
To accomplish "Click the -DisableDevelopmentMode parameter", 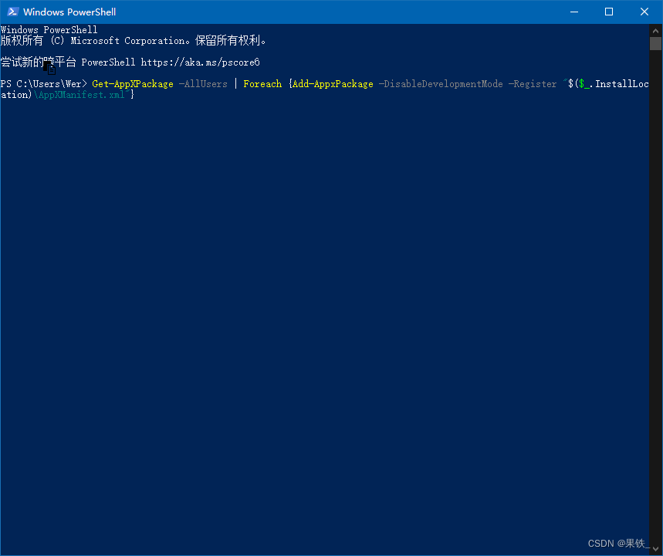I will pyautogui.click(x=441, y=84).
